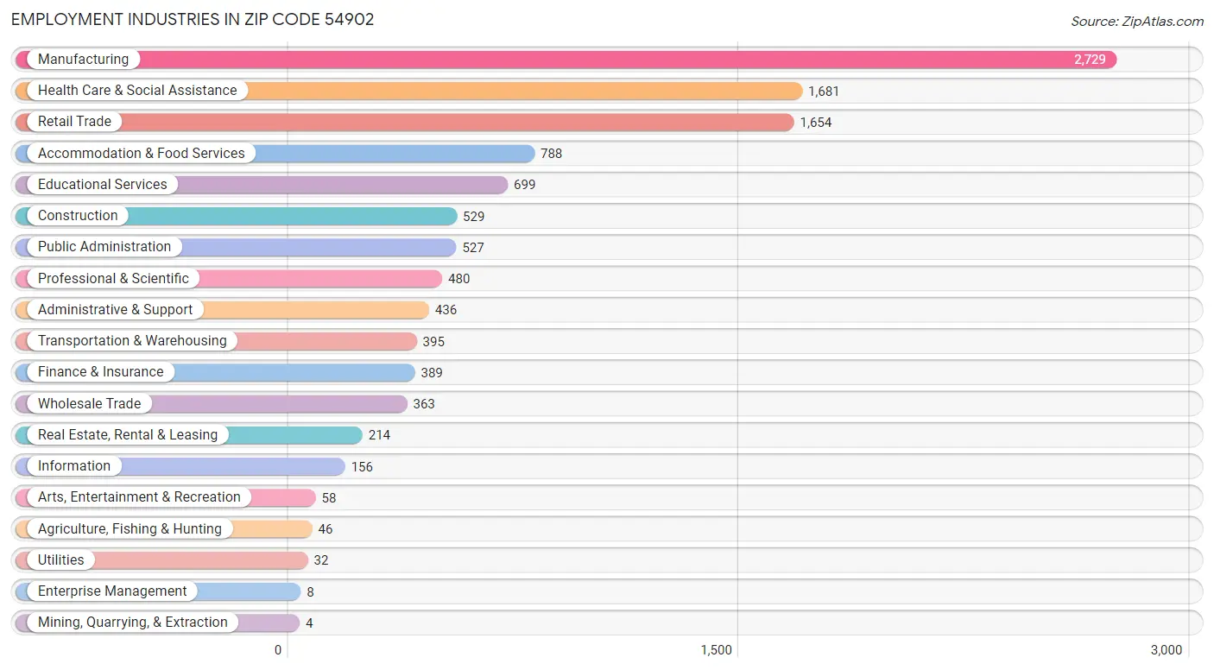Click the Utilities label
The image size is (1214, 670).
pos(61,559)
